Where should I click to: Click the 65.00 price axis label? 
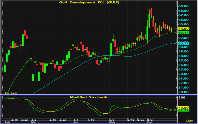click(183, 24)
